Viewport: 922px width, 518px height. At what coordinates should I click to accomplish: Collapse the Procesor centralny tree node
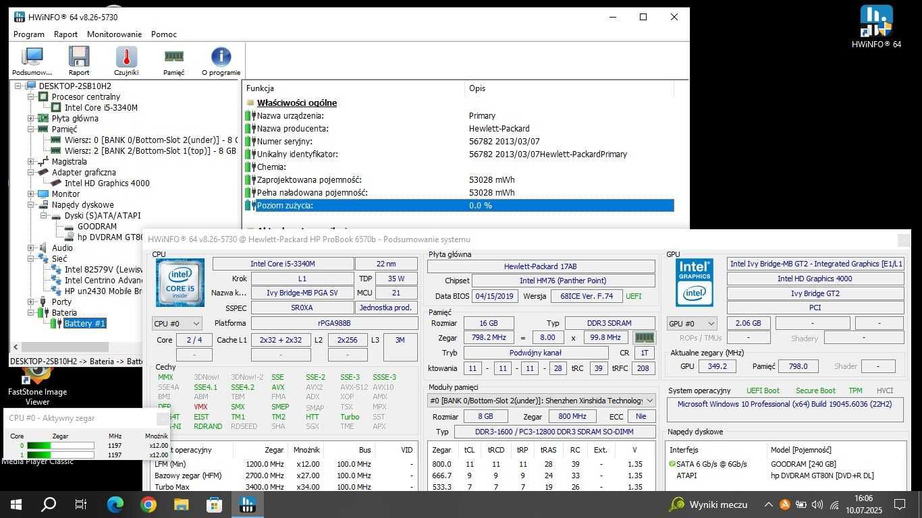click(31, 97)
